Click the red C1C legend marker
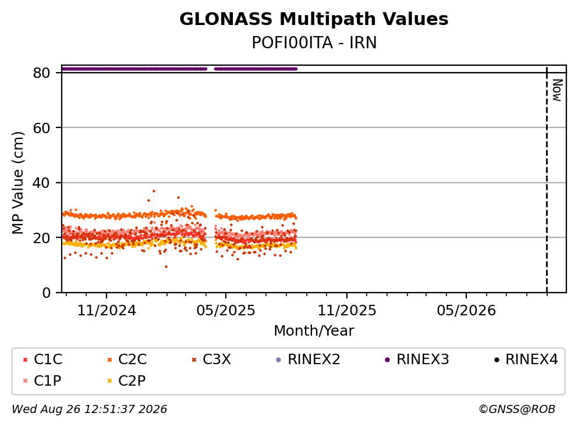Viewport: 578px width, 427px height. 25,360
